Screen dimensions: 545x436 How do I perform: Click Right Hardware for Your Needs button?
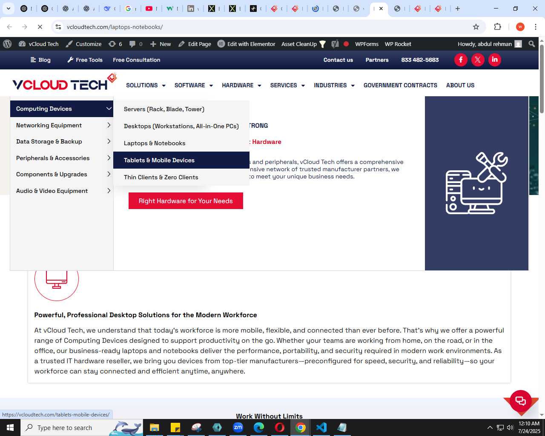click(x=186, y=201)
